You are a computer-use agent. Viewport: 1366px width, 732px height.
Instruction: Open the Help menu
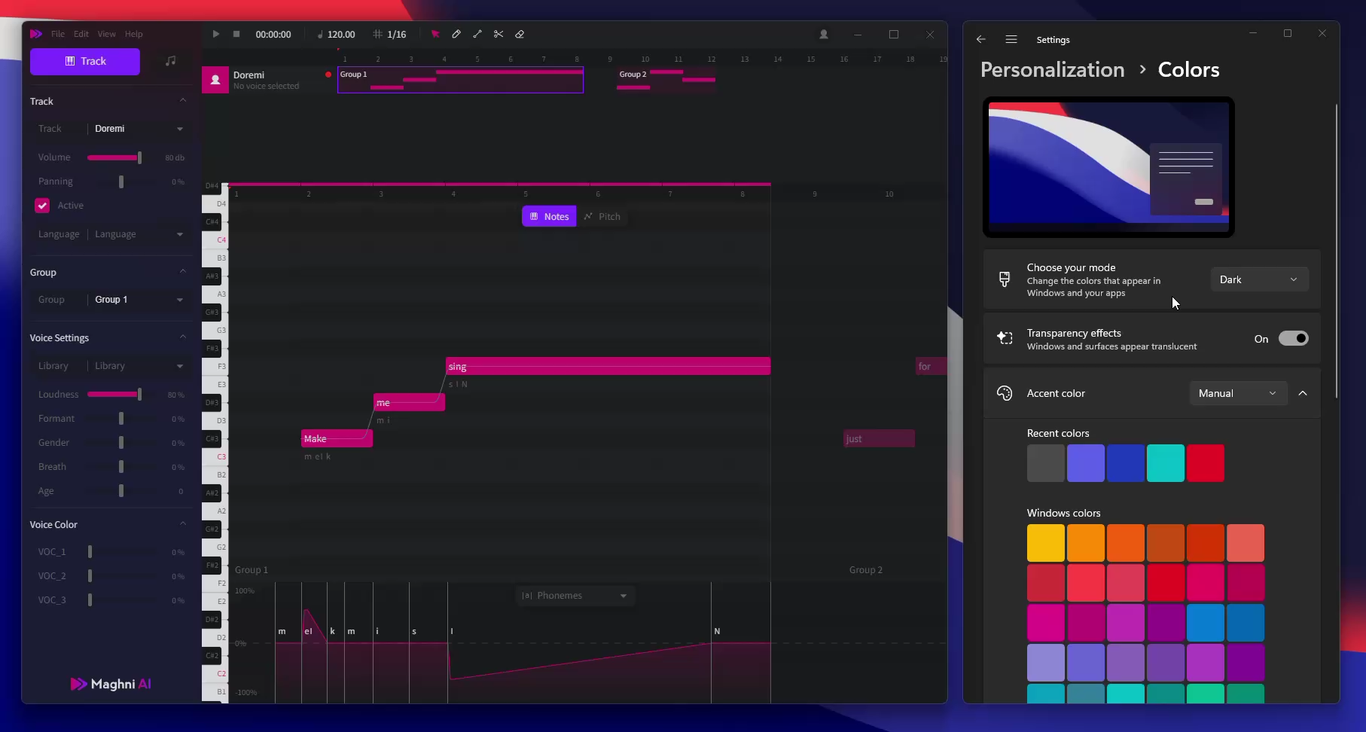[x=133, y=34]
